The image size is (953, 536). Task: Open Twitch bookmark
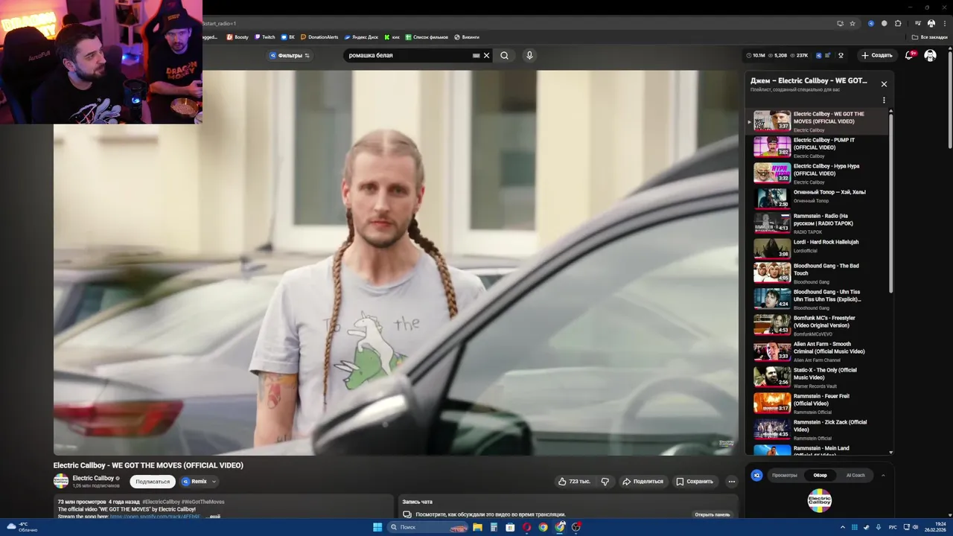pos(264,36)
